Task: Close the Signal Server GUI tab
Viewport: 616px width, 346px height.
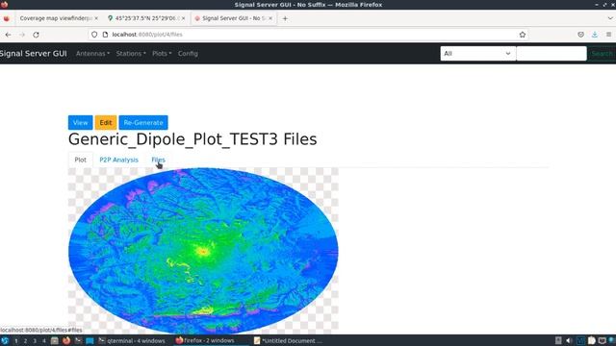Action: coord(270,18)
